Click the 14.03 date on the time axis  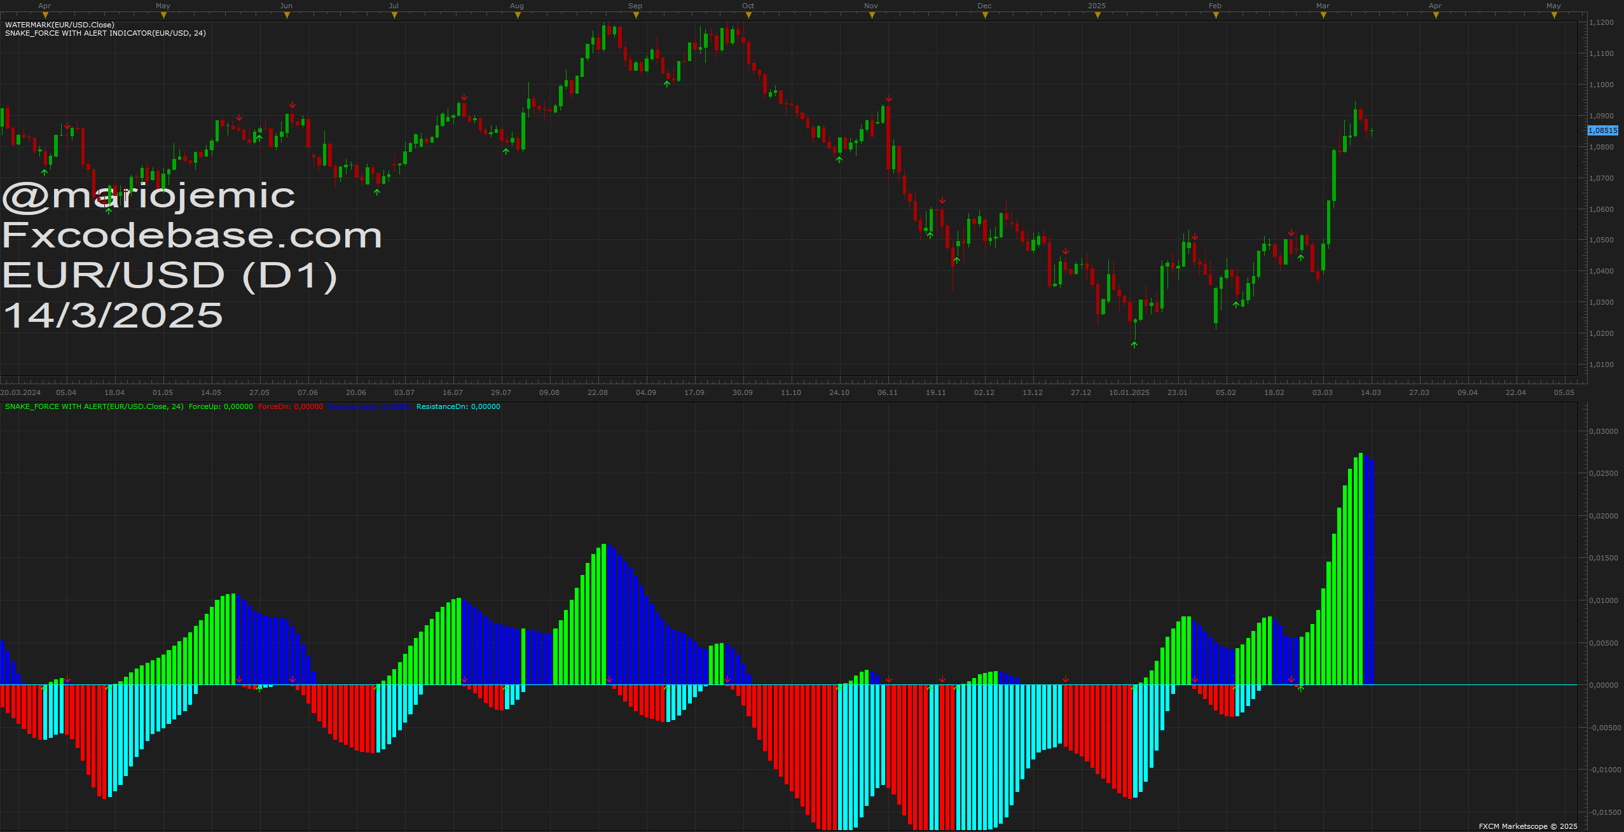(x=1371, y=392)
